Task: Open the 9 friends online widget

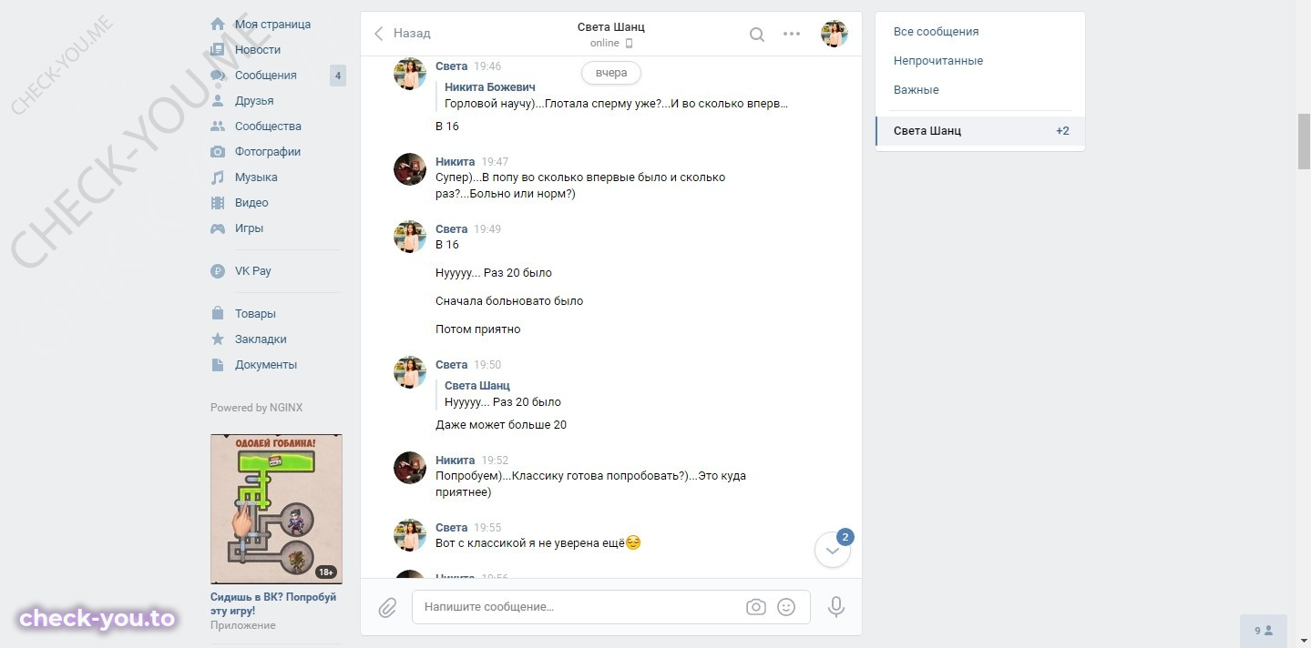Action: pyautogui.click(x=1265, y=631)
